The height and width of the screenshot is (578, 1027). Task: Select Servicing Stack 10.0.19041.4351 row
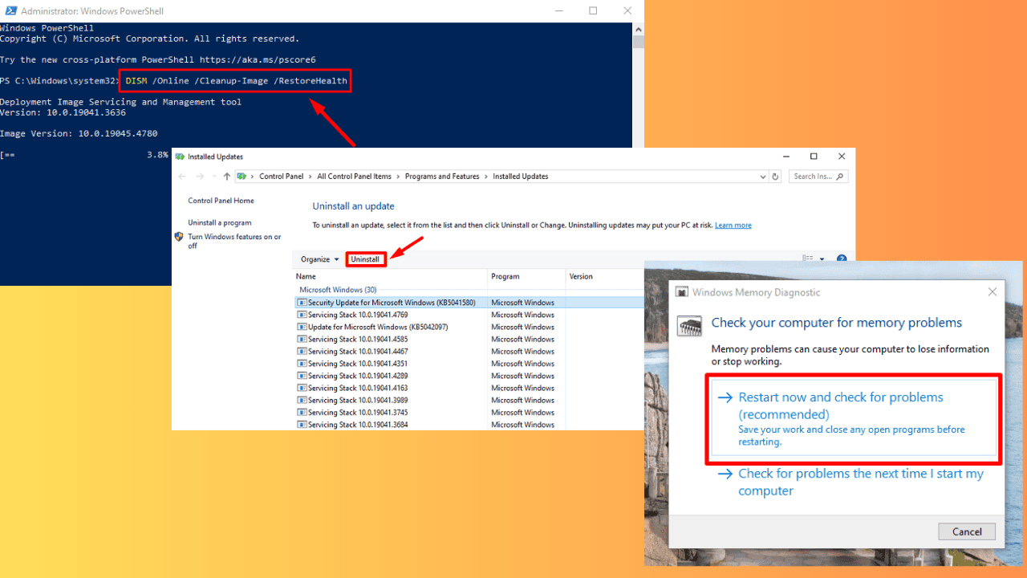pyautogui.click(x=469, y=364)
